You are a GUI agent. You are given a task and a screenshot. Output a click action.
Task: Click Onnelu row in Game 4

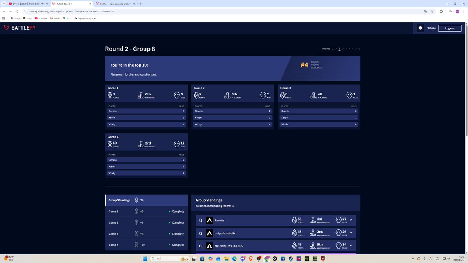146,160
